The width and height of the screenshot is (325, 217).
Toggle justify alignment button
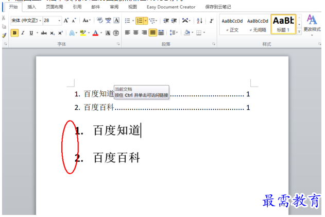click(152, 32)
